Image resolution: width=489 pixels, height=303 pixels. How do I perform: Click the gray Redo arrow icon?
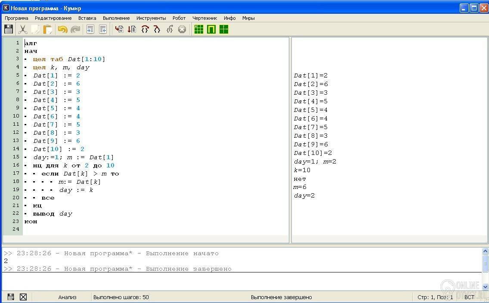[x=75, y=29]
